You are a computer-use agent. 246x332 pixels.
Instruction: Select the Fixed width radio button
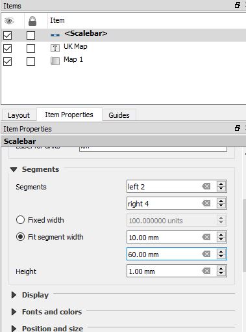20,220
